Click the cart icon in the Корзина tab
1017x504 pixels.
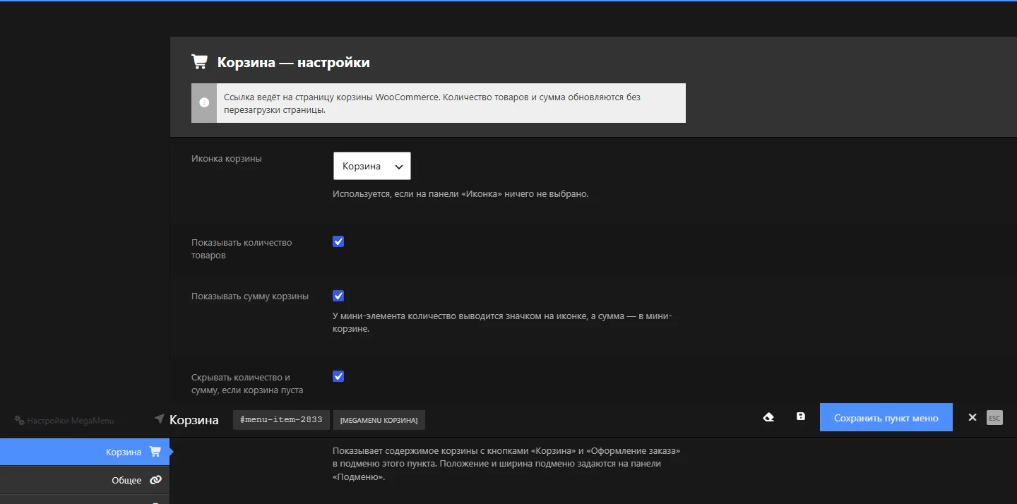coord(155,452)
